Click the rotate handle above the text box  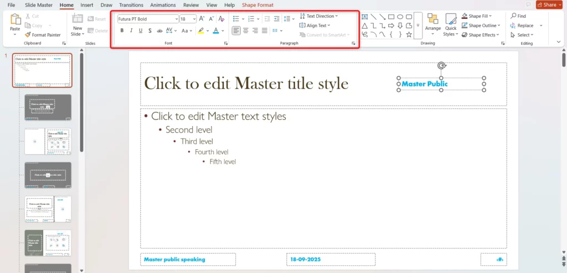(441, 66)
